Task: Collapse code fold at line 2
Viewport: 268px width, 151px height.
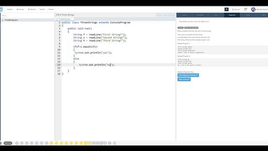Action: click(x=61, y=26)
